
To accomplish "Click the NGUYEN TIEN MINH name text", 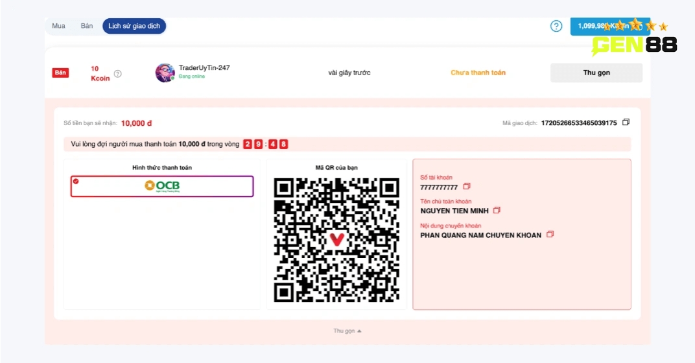I will [x=454, y=211].
